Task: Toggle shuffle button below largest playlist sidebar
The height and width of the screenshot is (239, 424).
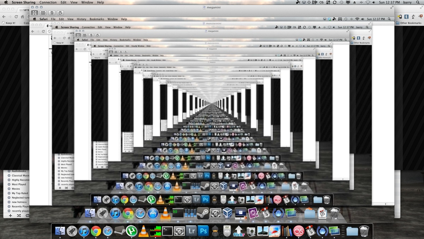Action: click(x=19, y=215)
